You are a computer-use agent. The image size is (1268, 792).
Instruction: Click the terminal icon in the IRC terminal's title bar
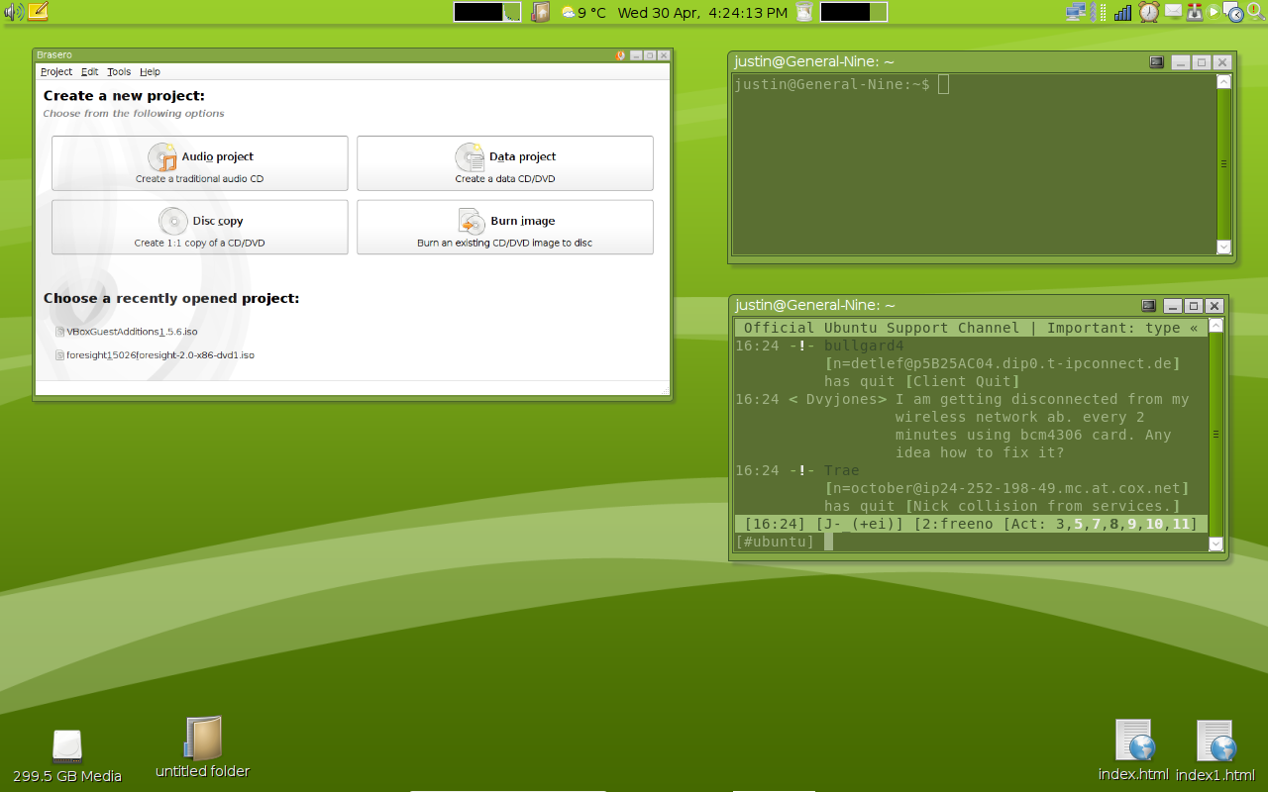[x=1148, y=306]
